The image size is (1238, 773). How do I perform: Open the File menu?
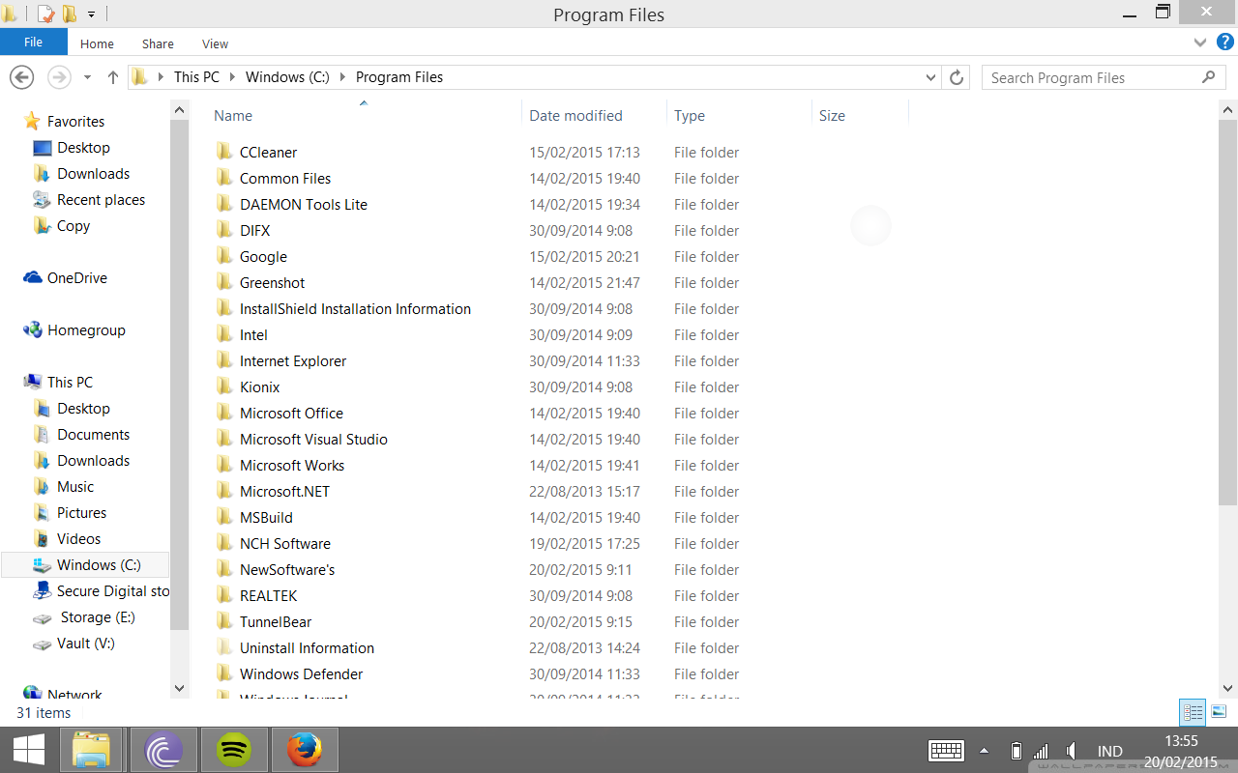pyautogui.click(x=33, y=43)
